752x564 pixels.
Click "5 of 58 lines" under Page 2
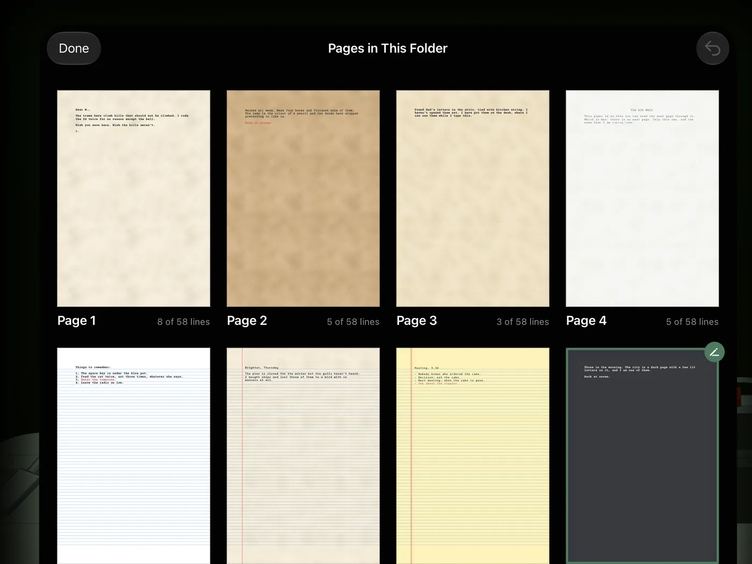point(353,322)
